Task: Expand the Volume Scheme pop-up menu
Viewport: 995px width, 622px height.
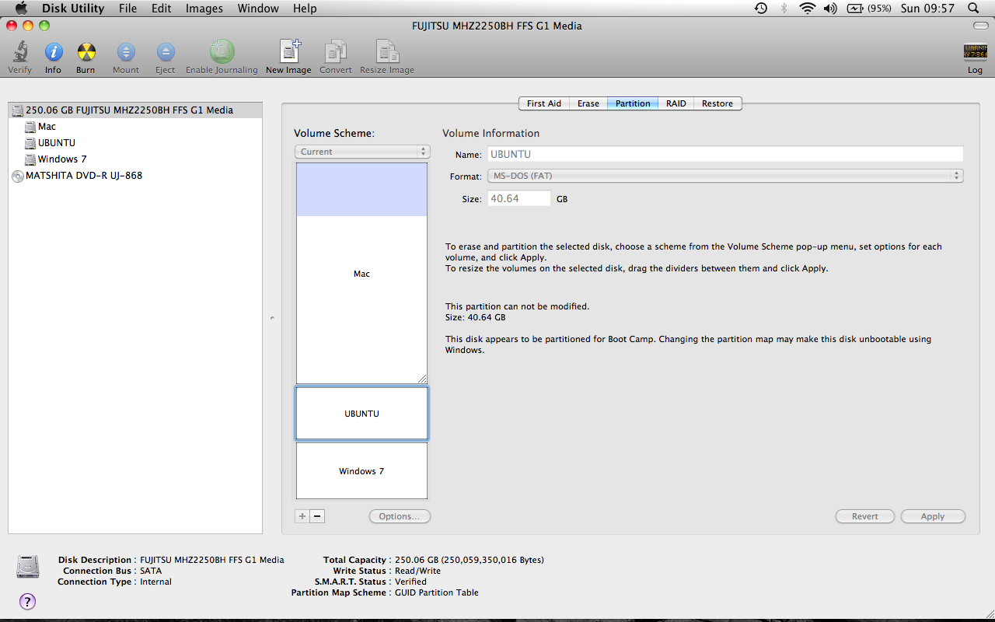Action: (x=362, y=152)
